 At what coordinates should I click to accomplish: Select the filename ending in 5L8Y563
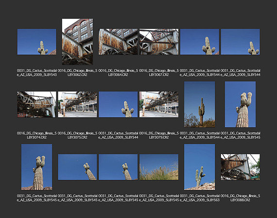click(x=200, y=198)
